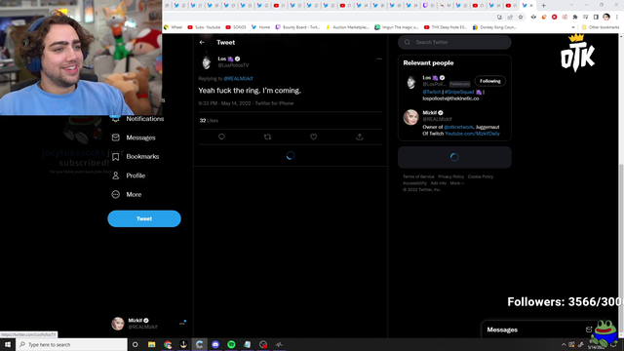Open Chrome profile avatar
This screenshot has width=624, height=351.
point(606,17)
